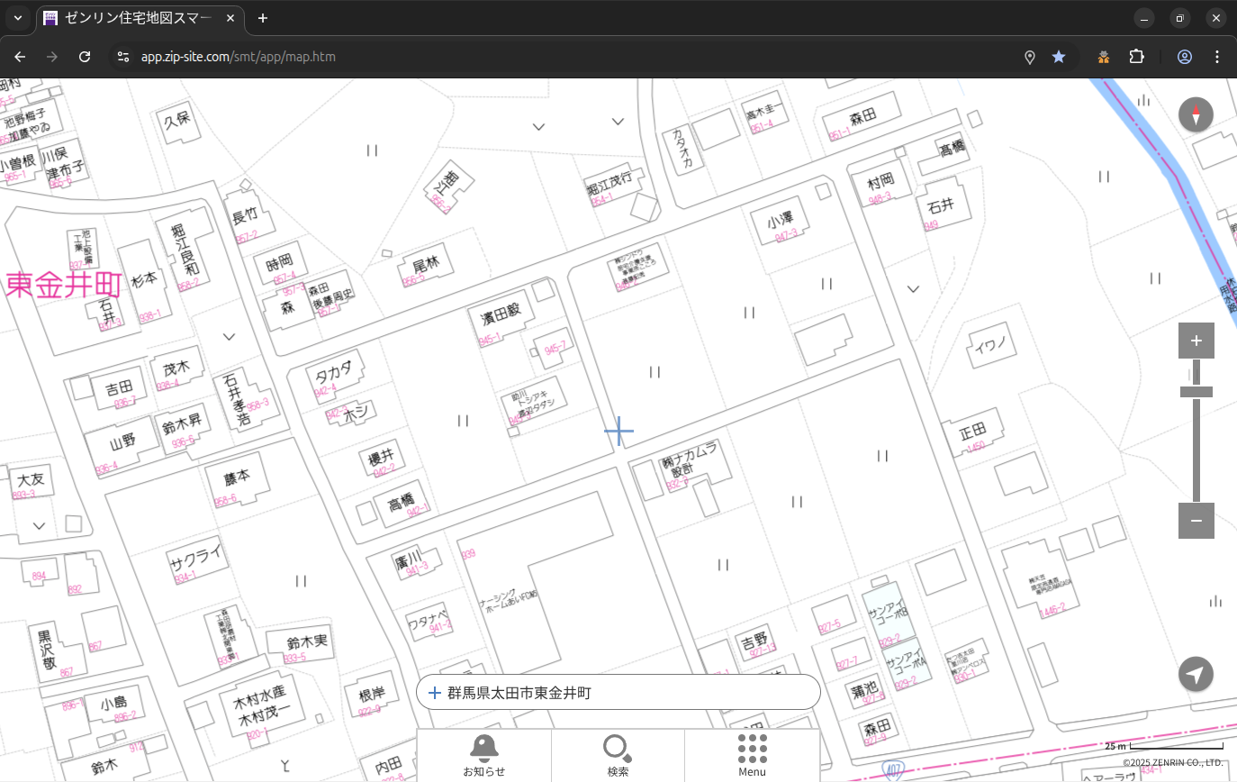Go back to the previous page
Viewport: 1237px width, 782px height.
tap(20, 57)
